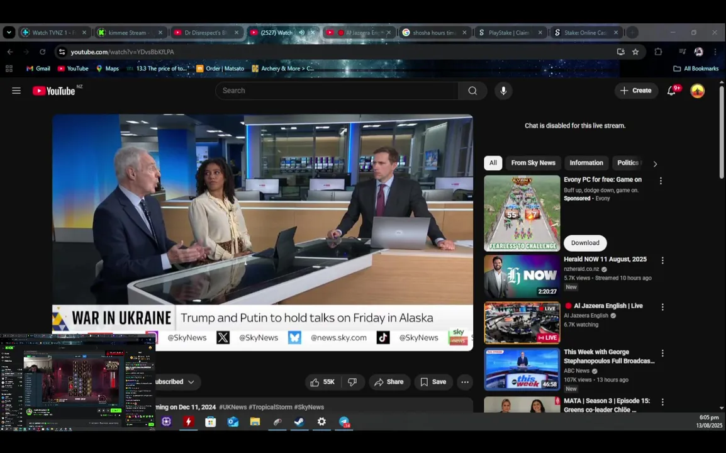
Task: Open options for This Week with George video
Action: tap(662, 354)
